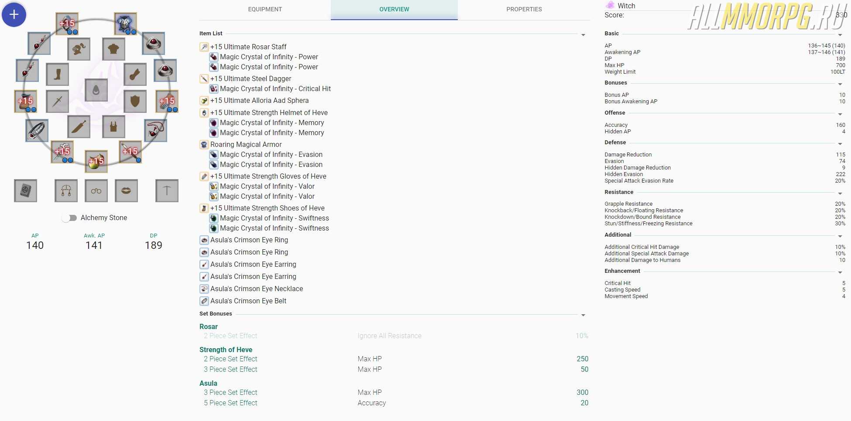Toggle the Alchemy Stone switch
Viewport: 851px width, 421px height.
[x=69, y=218]
